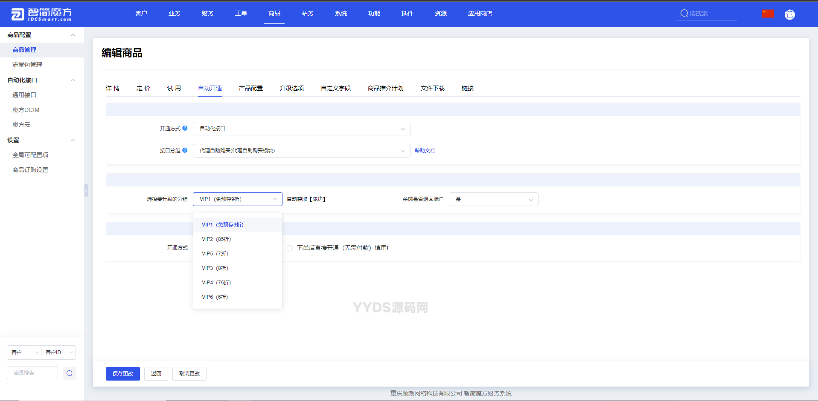818x401 pixels.
Task: Select the 下单后直接开通 radio button
Action: pyautogui.click(x=290, y=248)
